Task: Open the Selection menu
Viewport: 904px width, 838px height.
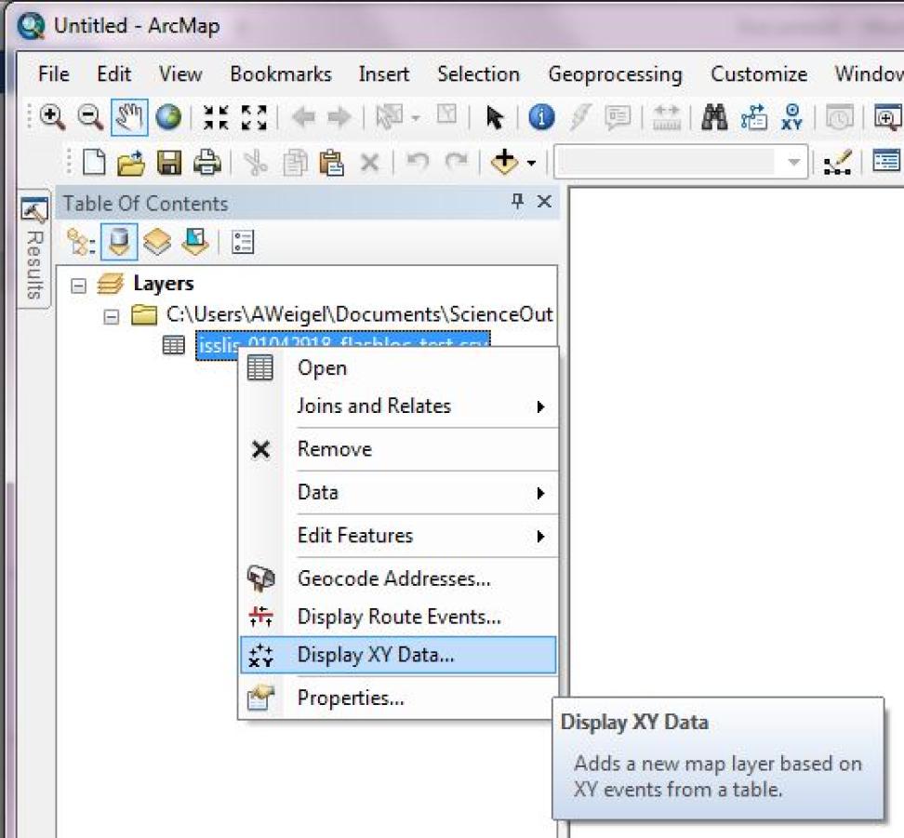Action: [x=479, y=73]
